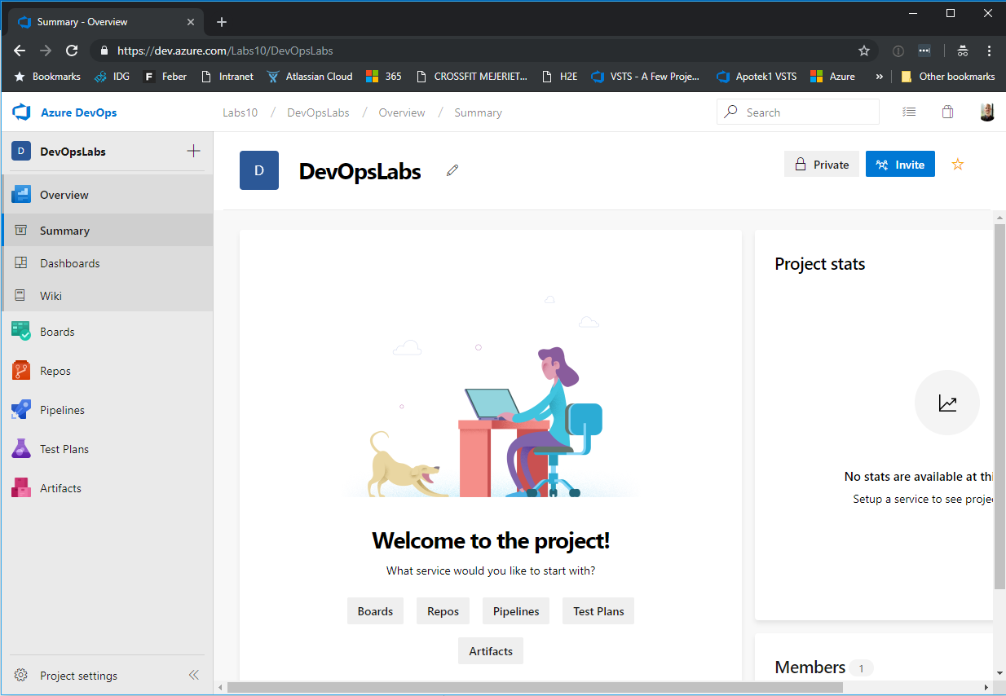The image size is (1006, 696).
Task: Click the plus icon next to DevOpsLabs
Action: coord(193,151)
